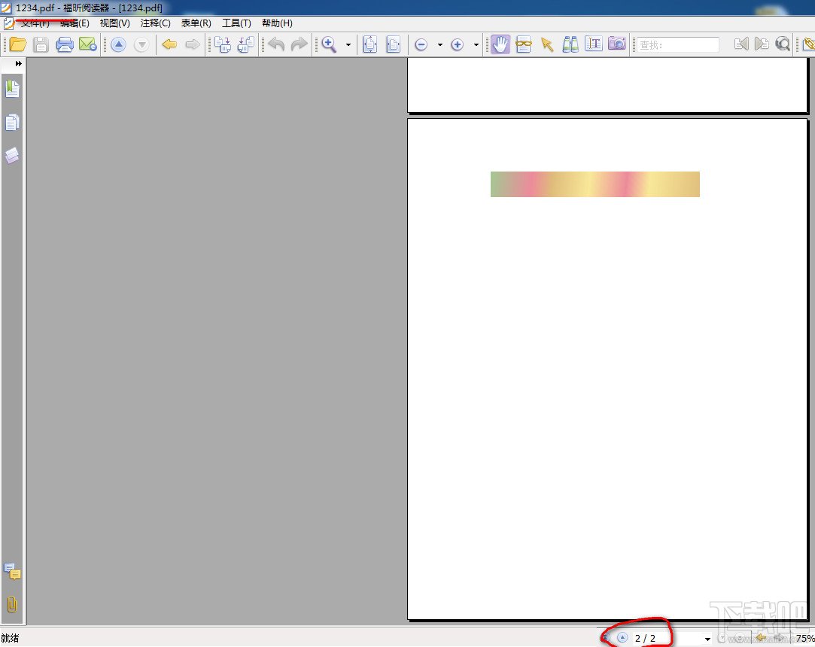Show the Layers panel in sidebar
The image size is (815, 647).
[x=13, y=155]
